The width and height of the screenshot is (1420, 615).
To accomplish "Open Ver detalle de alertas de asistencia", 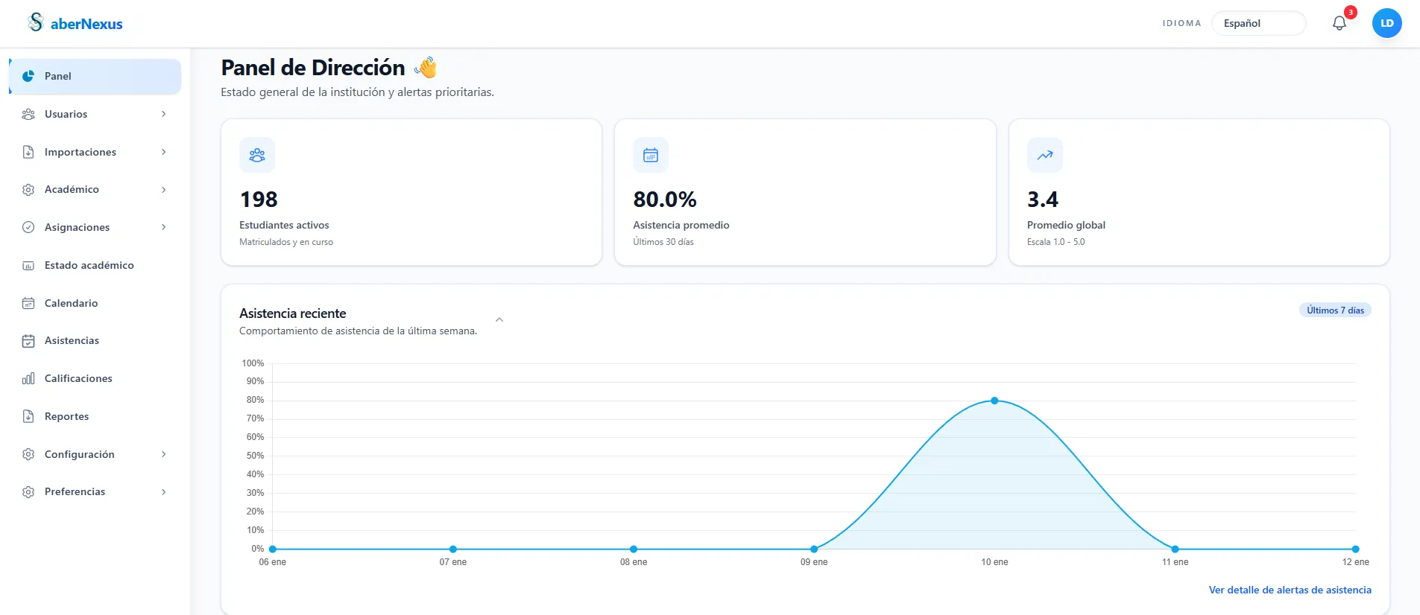I will (x=1290, y=590).
